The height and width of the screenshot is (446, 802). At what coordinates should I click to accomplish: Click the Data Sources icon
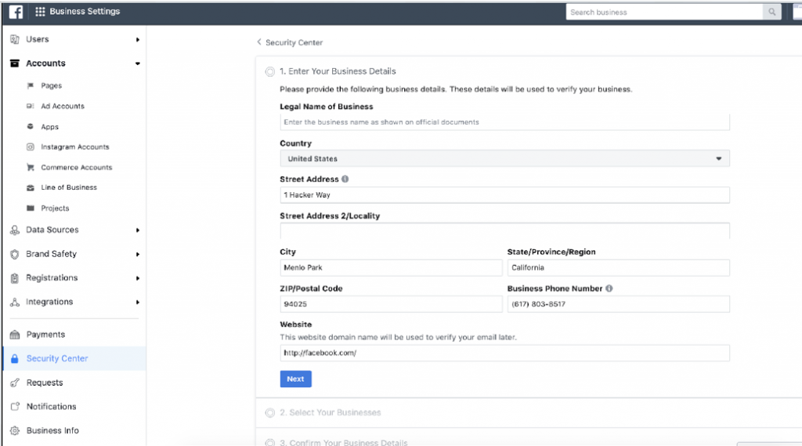(x=15, y=230)
